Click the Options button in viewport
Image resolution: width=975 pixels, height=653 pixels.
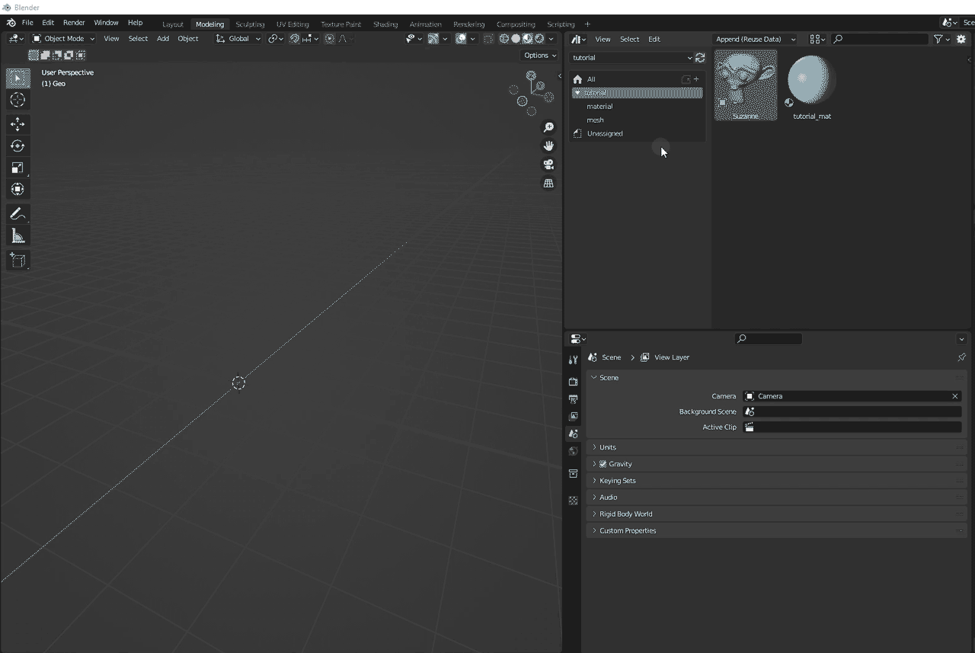[x=539, y=56]
